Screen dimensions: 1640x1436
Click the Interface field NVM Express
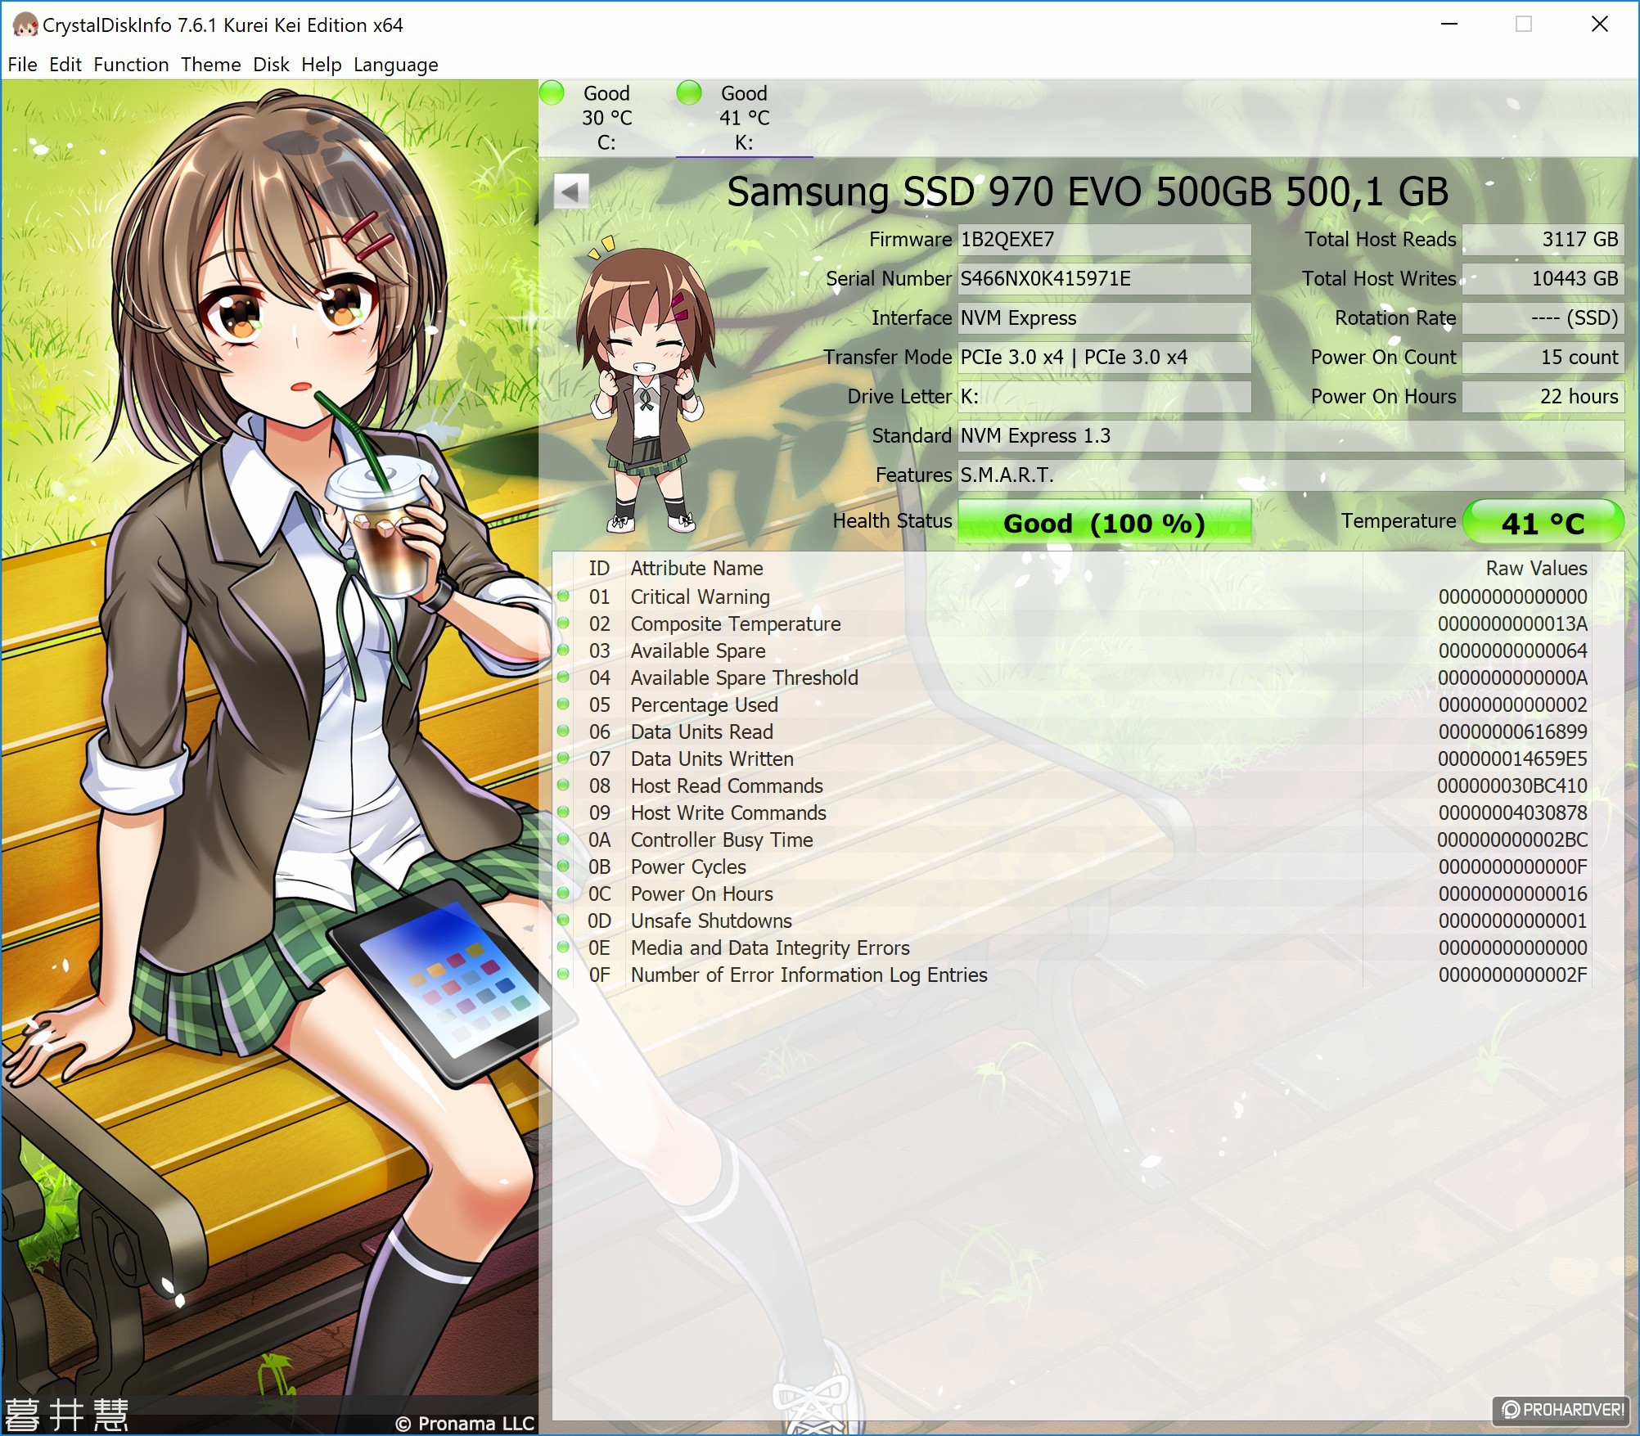click(1105, 317)
